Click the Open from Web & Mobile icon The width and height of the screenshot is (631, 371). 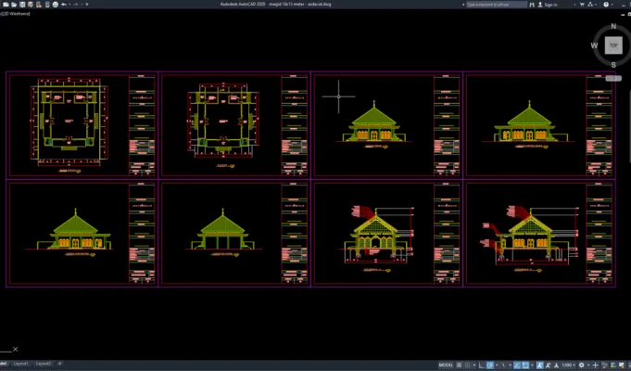coord(39,5)
